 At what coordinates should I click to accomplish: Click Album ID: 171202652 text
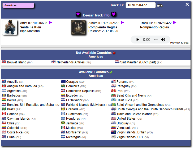pos(104,23)
